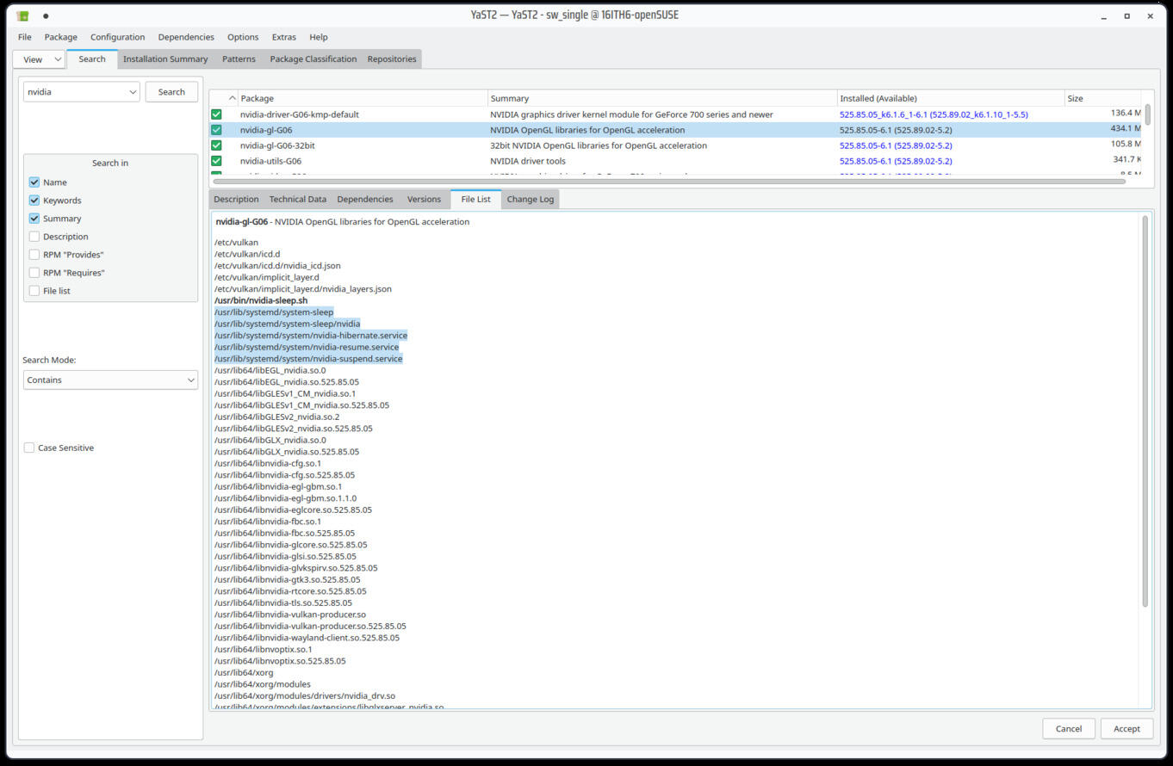
Task: Click the Cancel button
Action: point(1069,729)
